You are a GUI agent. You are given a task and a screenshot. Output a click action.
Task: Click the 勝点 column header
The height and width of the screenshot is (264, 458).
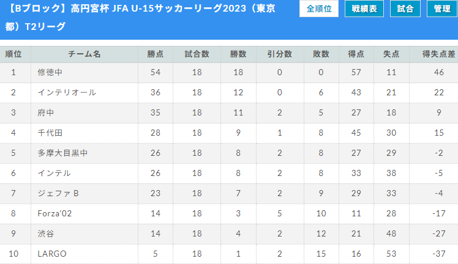[156, 54]
